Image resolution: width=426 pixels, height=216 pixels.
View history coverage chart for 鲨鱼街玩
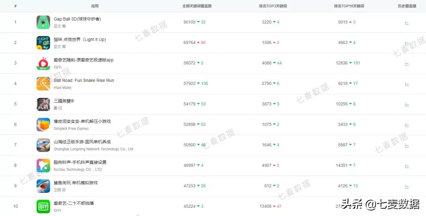click(x=407, y=187)
